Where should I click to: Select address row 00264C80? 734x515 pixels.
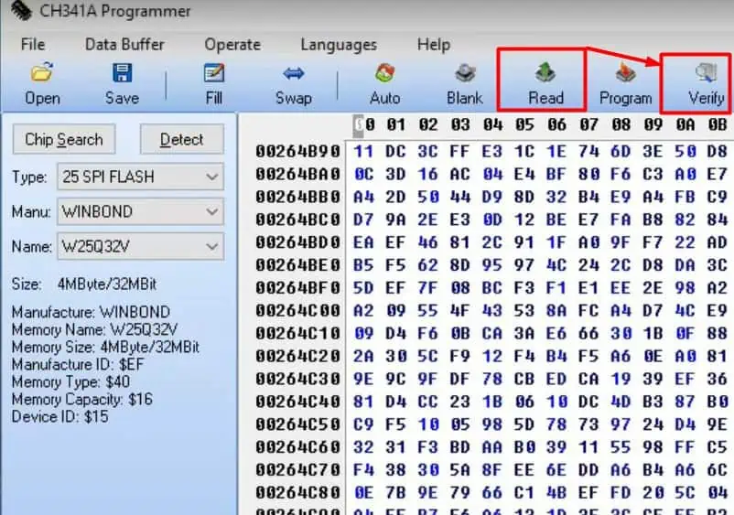(297, 493)
